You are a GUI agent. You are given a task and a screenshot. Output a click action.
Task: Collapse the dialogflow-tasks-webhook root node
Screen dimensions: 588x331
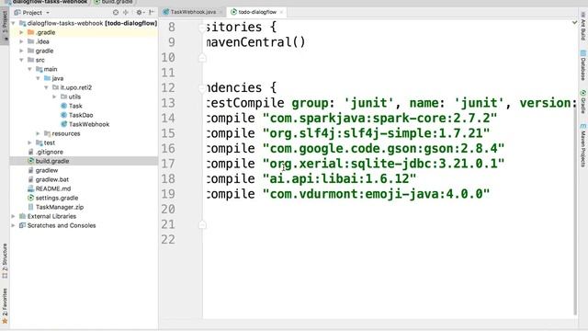[x=14, y=23]
